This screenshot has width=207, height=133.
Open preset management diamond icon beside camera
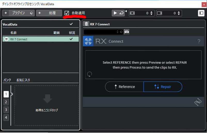pos(121,32)
